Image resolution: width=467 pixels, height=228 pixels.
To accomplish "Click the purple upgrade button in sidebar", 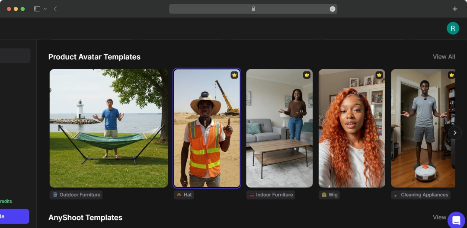I will pyautogui.click(x=15, y=216).
